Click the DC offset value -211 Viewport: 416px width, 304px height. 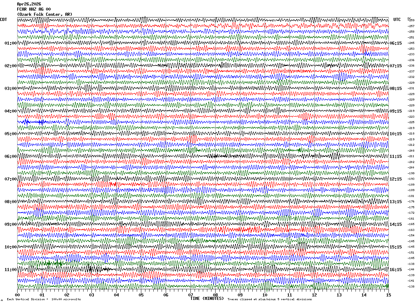click(411, 156)
